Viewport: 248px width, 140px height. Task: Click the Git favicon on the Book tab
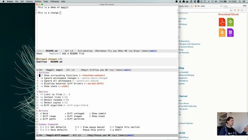(x=196, y=6)
